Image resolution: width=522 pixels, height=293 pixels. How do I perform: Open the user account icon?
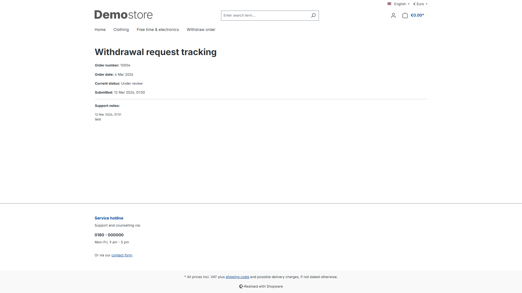(393, 15)
